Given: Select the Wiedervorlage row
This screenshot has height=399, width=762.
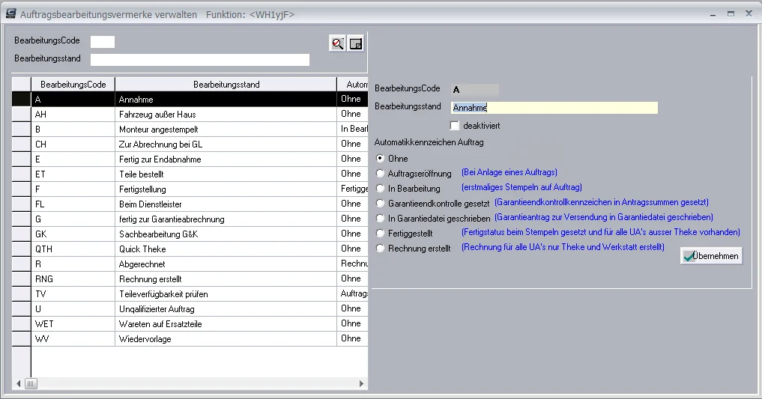Looking at the screenshot, I should [x=190, y=339].
